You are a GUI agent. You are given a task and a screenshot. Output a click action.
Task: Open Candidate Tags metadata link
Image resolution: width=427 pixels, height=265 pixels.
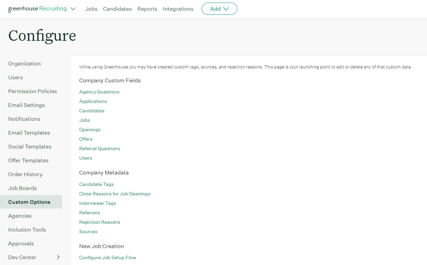(96, 184)
